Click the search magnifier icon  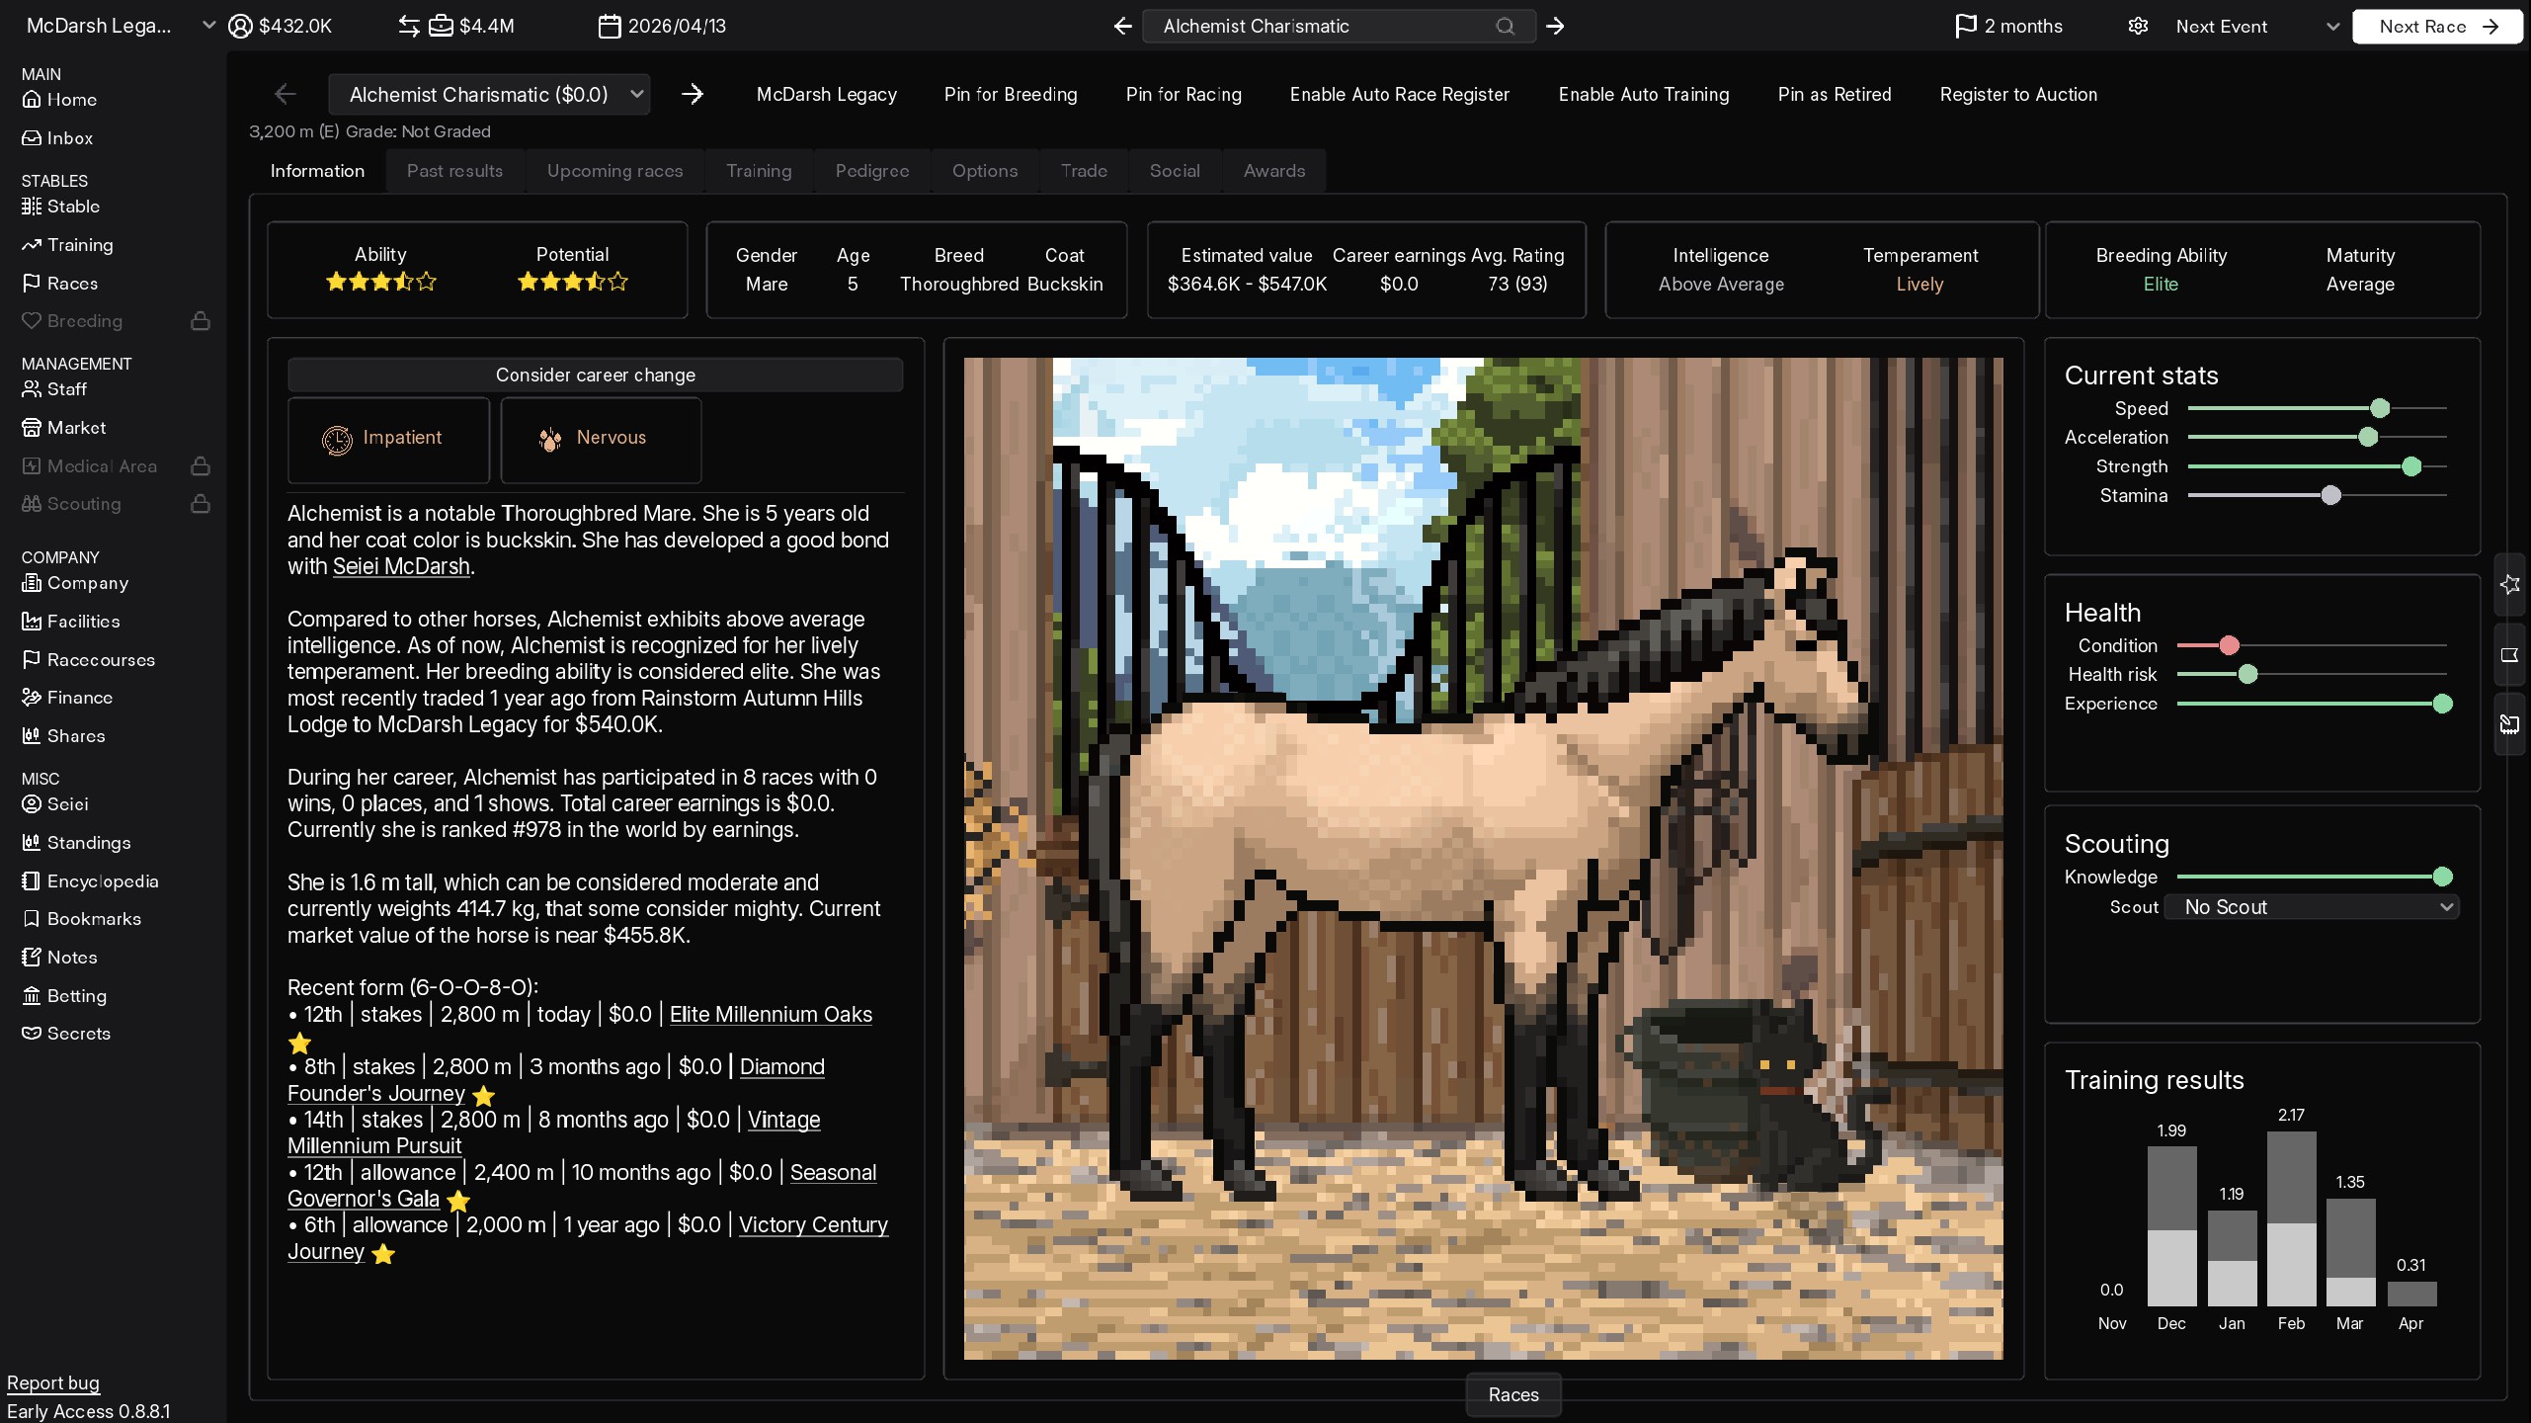(x=1505, y=27)
